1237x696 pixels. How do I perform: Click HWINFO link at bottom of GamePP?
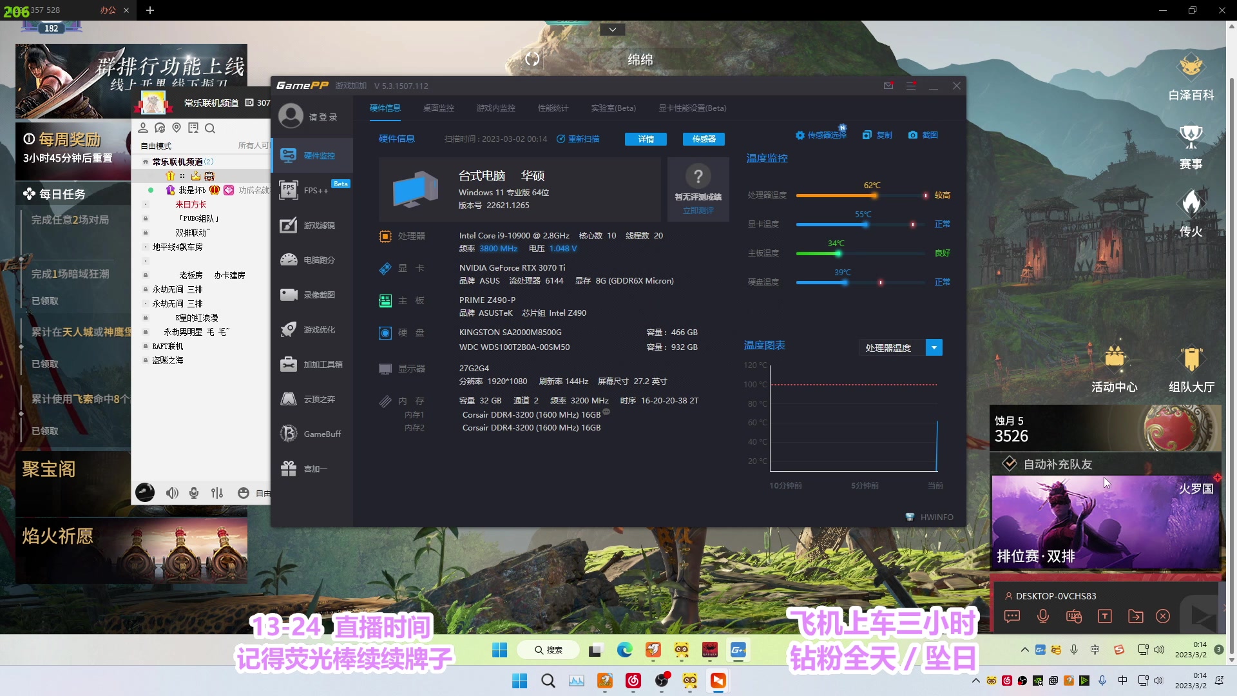point(930,517)
